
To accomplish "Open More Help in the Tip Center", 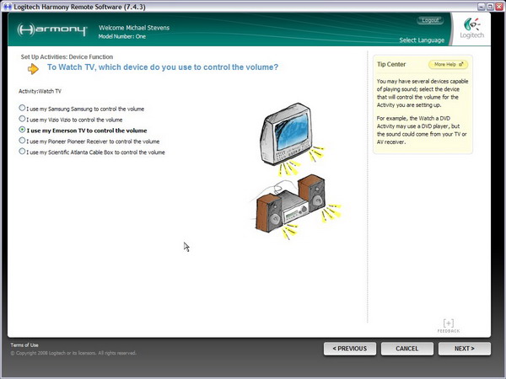I will click(449, 65).
